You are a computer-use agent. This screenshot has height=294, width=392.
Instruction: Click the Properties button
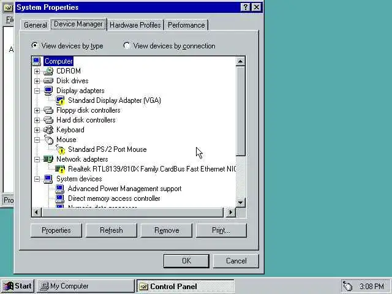pyautogui.click(x=56, y=230)
